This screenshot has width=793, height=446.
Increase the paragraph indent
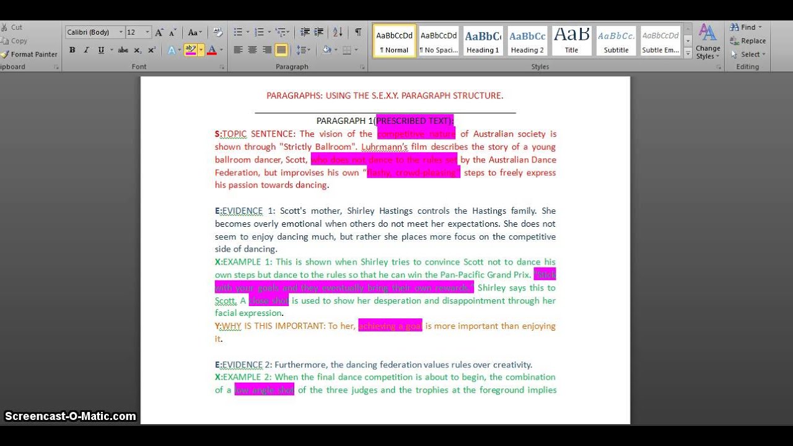pyautogui.click(x=319, y=32)
